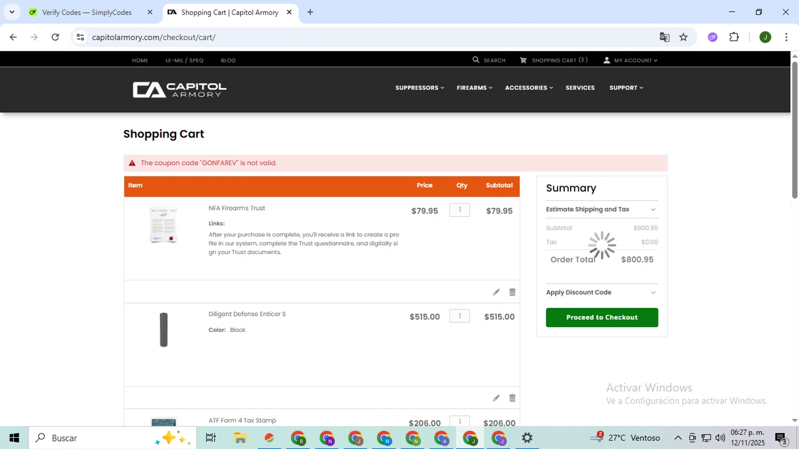Viewport: 799px width, 449px height.
Task: Click the scrollbar down arrow
Action: pos(795,420)
